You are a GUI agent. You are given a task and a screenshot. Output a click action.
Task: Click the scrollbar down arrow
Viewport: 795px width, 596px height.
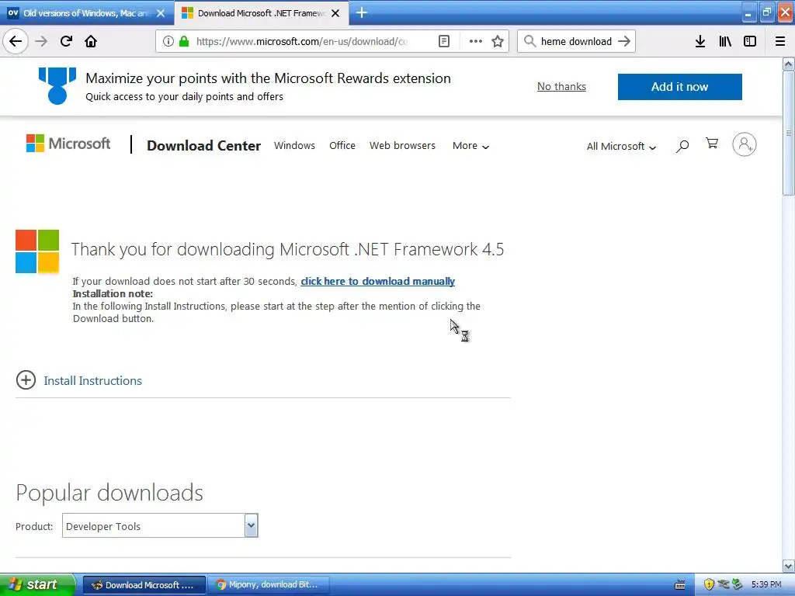(789, 567)
